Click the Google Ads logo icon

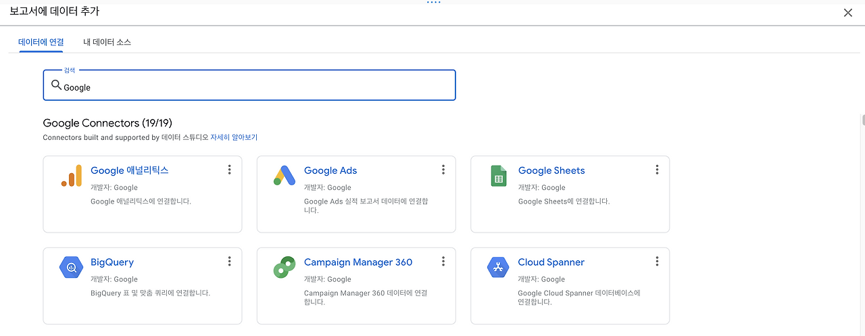(285, 176)
